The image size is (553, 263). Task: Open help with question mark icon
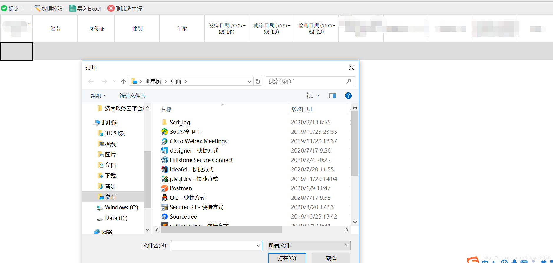click(x=348, y=96)
